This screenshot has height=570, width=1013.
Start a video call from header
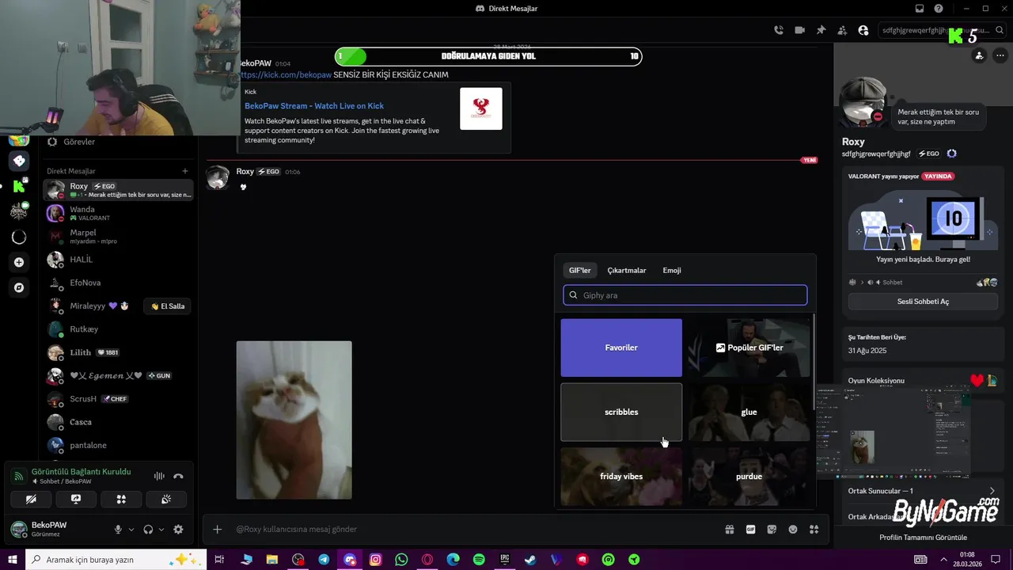[x=799, y=30]
